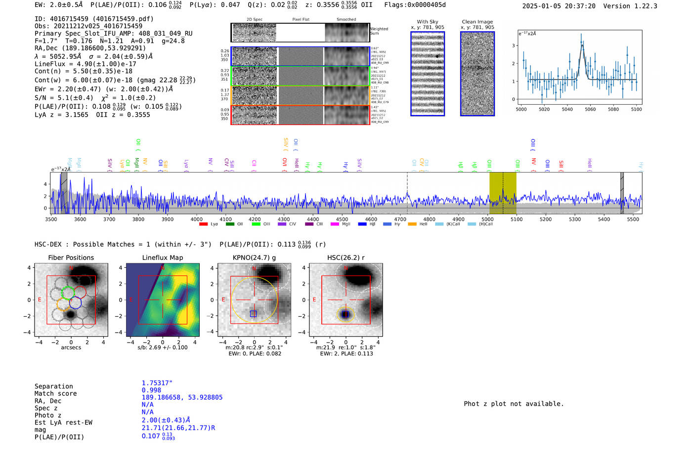
Task: Click the red-bordered fiber 2D spectrum row
Action: tap(301, 115)
